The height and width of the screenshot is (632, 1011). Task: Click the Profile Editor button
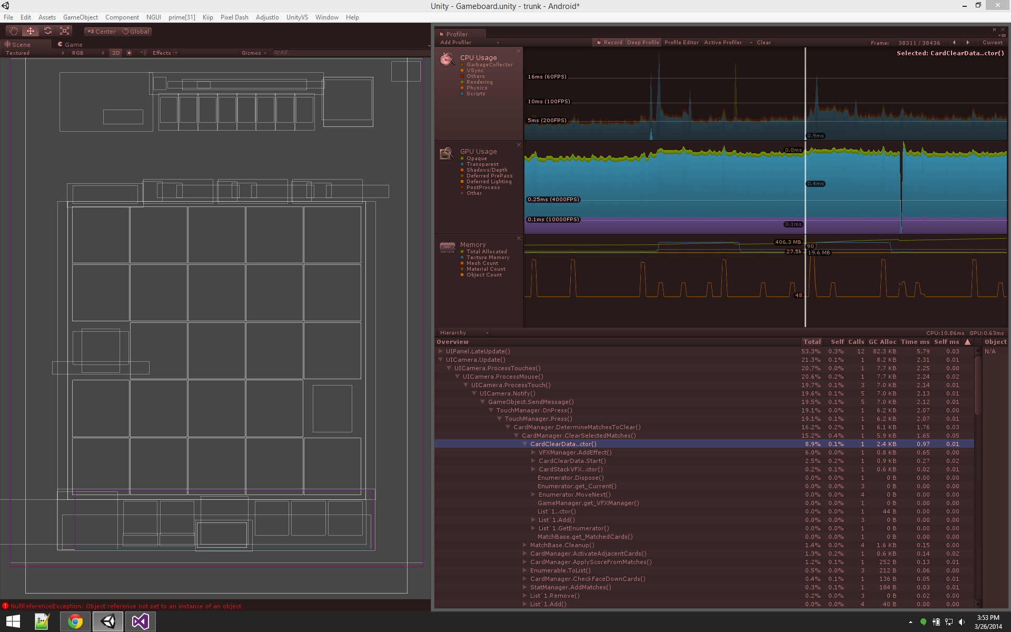(x=681, y=43)
